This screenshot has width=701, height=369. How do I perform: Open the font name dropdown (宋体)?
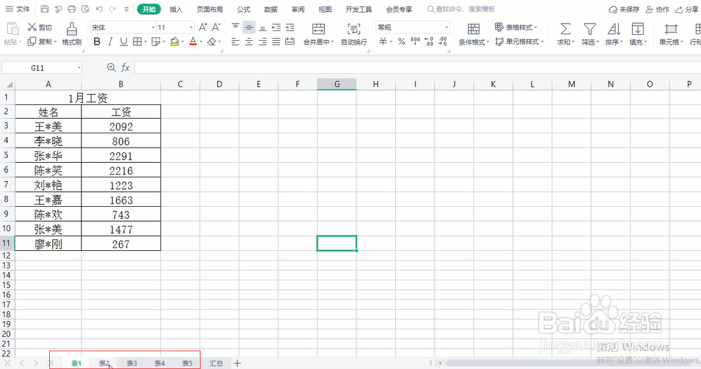point(153,27)
